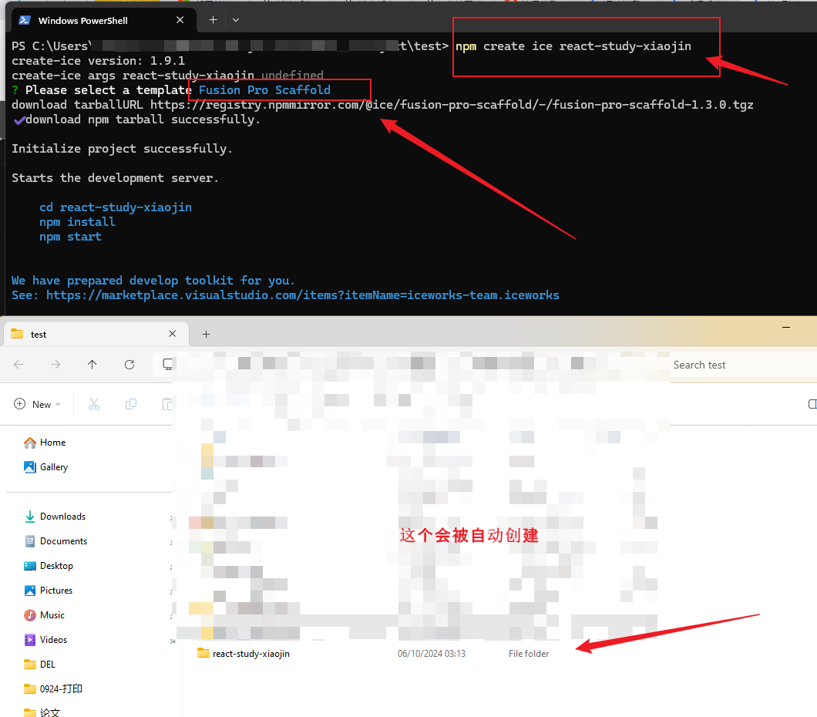Viewport: 817px width, 717px height.
Task: Close the Windows PowerShell tab
Action: pos(180,20)
